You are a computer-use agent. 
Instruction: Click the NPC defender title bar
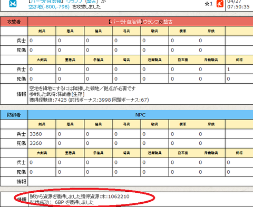point(140,115)
